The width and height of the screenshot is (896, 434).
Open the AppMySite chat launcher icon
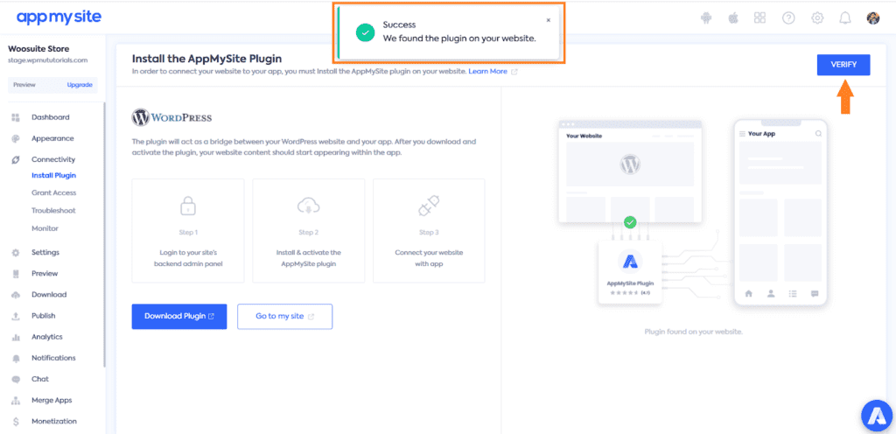tap(877, 415)
